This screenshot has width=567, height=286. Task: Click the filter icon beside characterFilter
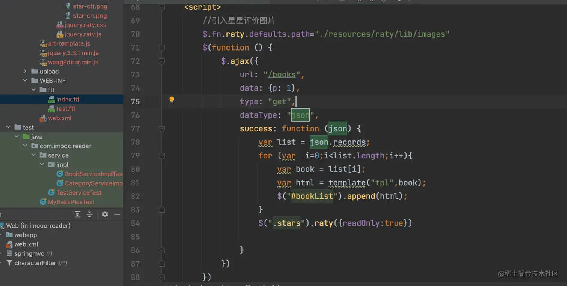coord(9,263)
